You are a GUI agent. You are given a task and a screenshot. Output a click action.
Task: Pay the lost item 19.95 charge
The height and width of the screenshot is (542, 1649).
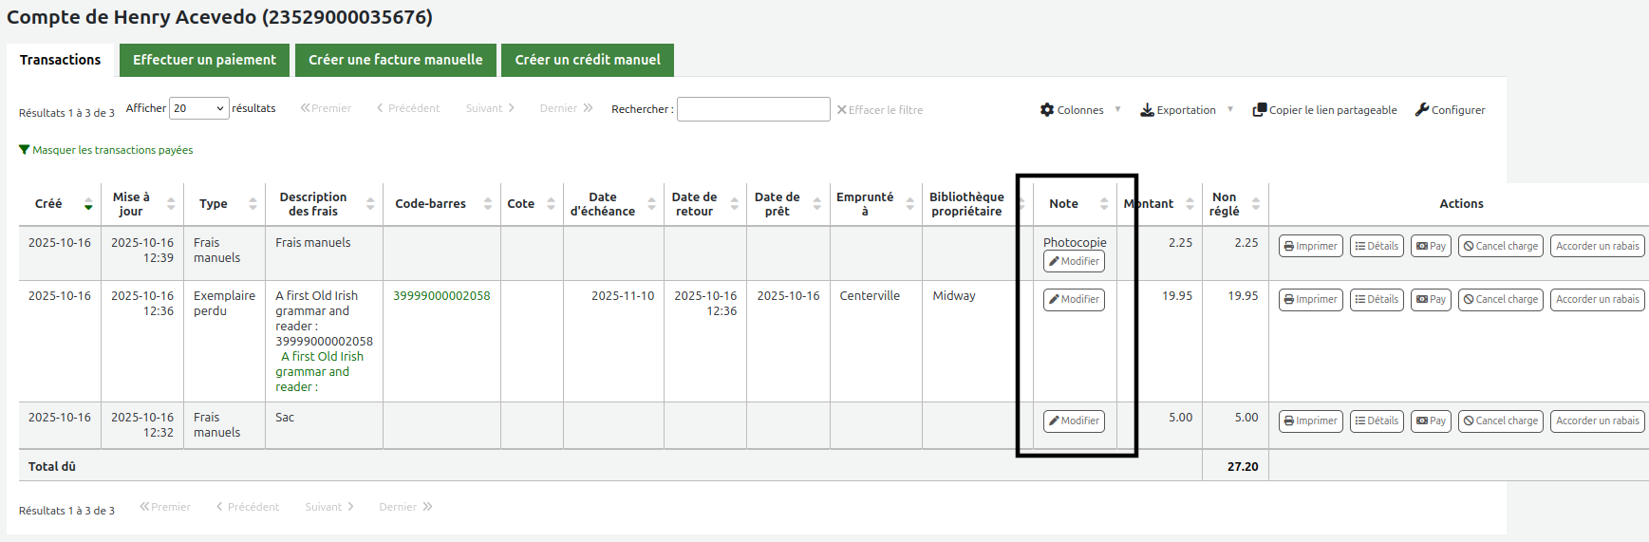1431,299
